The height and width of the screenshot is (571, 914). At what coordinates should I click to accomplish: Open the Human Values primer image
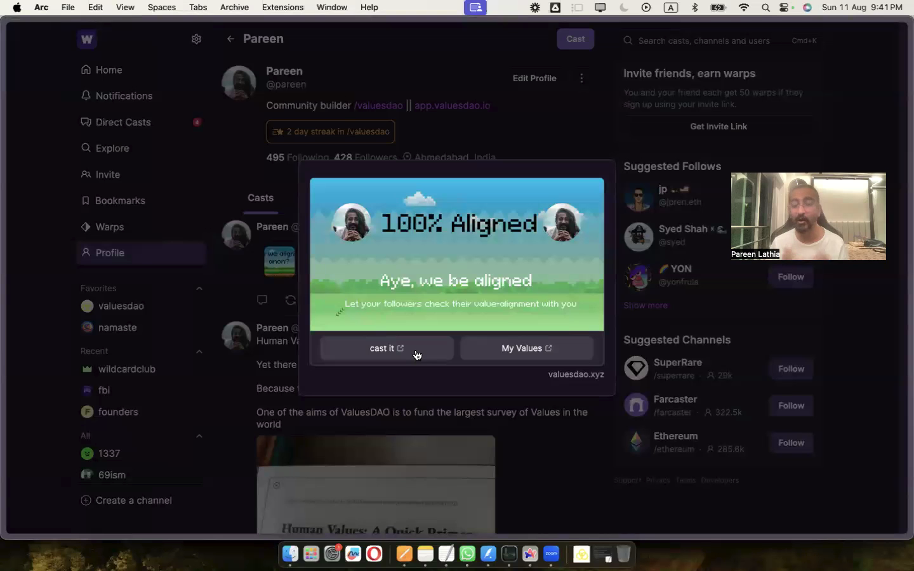(376, 484)
